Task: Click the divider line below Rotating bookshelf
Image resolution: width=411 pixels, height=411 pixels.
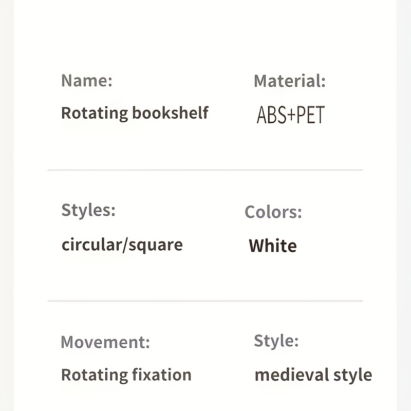Action: (x=205, y=170)
